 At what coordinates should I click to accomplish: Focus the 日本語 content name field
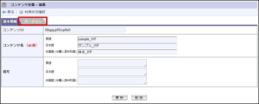pos(127,45)
